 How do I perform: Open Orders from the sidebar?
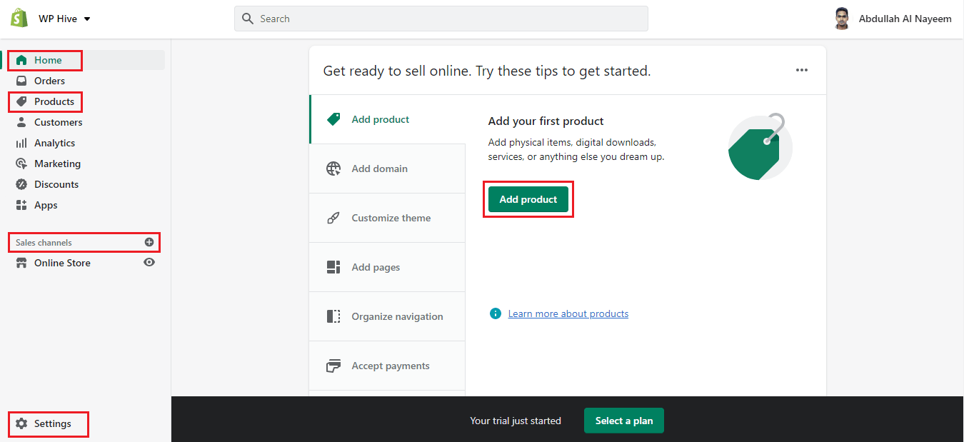(49, 81)
